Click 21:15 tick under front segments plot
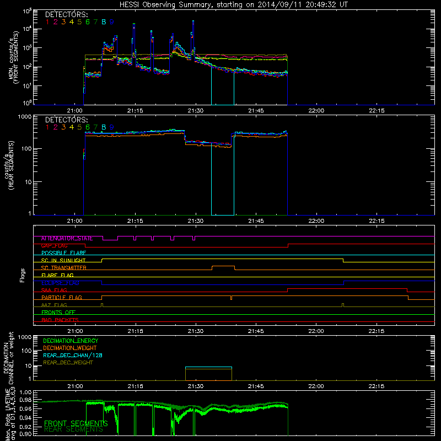Screen dimensions: 441x441 pos(135,111)
